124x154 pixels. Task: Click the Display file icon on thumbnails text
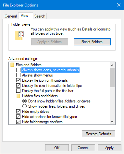45,80
